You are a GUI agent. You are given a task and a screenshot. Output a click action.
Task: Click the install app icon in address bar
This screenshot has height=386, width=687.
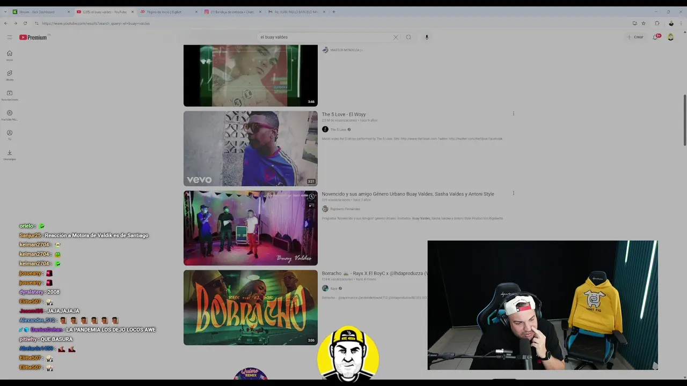(x=635, y=23)
